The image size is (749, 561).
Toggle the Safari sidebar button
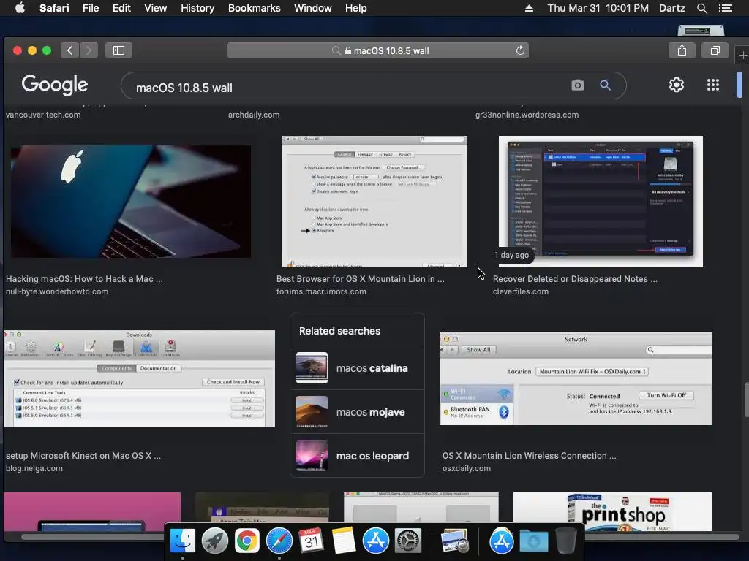pyautogui.click(x=118, y=50)
